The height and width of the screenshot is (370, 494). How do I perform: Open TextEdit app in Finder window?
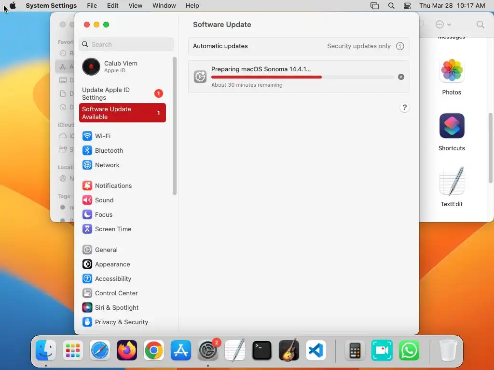pos(452,187)
